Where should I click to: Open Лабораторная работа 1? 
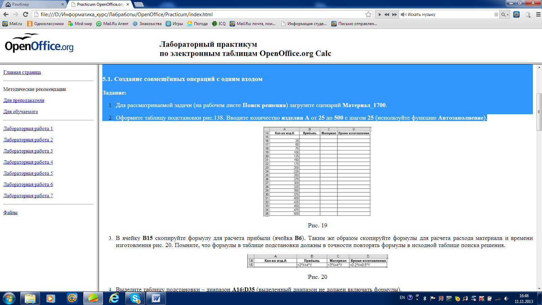point(28,128)
